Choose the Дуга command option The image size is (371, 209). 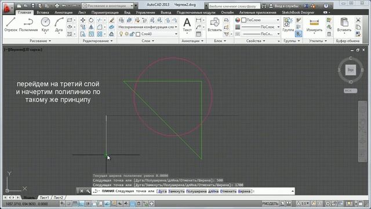(x=162, y=191)
